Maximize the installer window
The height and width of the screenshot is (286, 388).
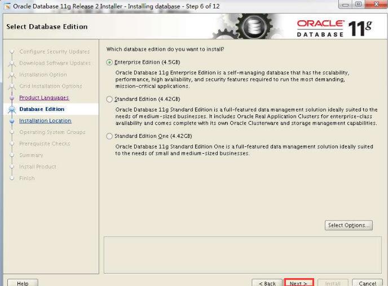pyautogui.click(x=358, y=4)
